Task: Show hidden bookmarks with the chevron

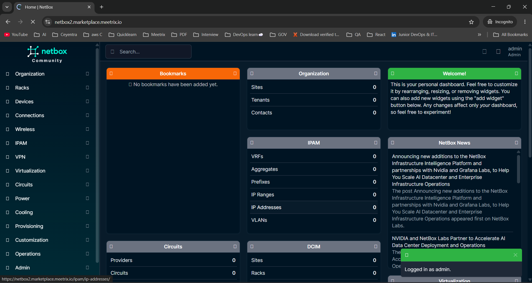Action: 479,35
